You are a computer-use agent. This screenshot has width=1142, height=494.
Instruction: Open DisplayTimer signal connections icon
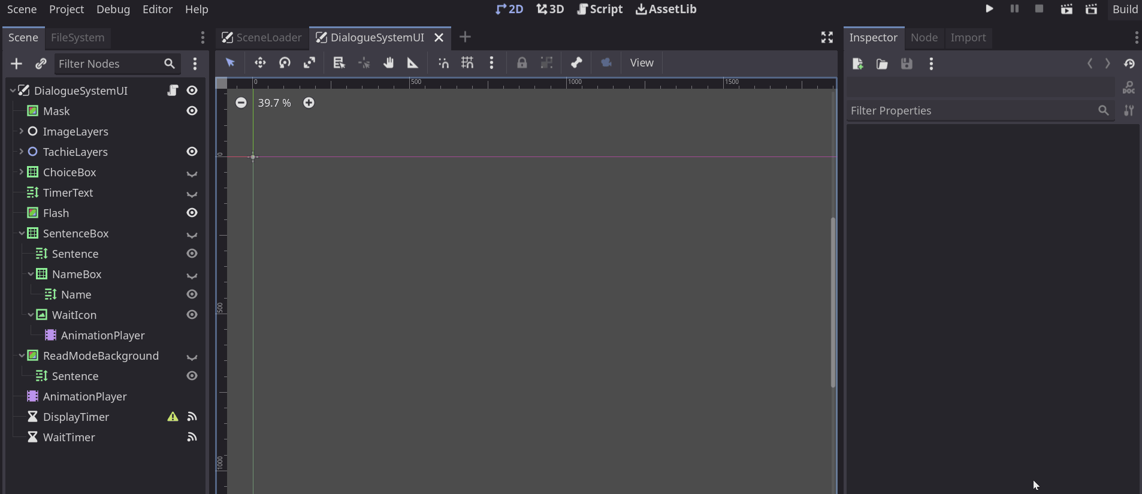(192, 417)
